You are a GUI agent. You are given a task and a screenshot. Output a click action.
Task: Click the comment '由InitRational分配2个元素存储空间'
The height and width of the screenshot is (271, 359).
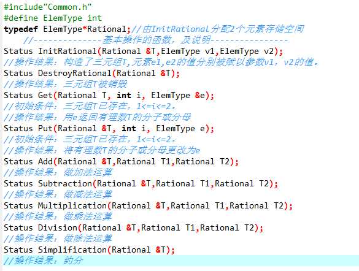217,29
